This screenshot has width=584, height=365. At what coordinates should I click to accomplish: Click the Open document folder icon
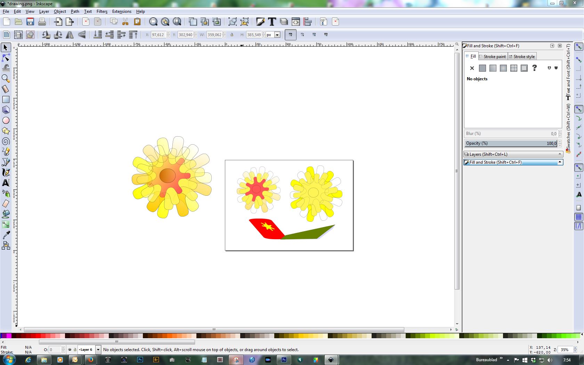18,22
